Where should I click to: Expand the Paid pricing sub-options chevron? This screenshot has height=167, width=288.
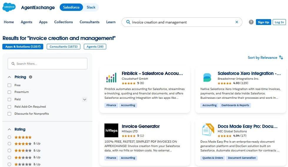click(84, 99)
